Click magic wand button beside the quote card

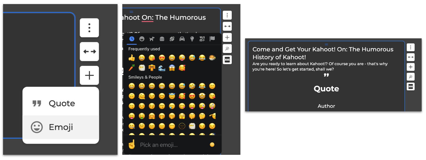(x=411, y=77)
